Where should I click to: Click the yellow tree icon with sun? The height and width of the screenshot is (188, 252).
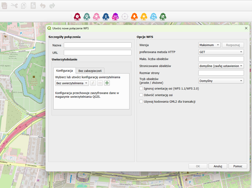click(144, 17)
